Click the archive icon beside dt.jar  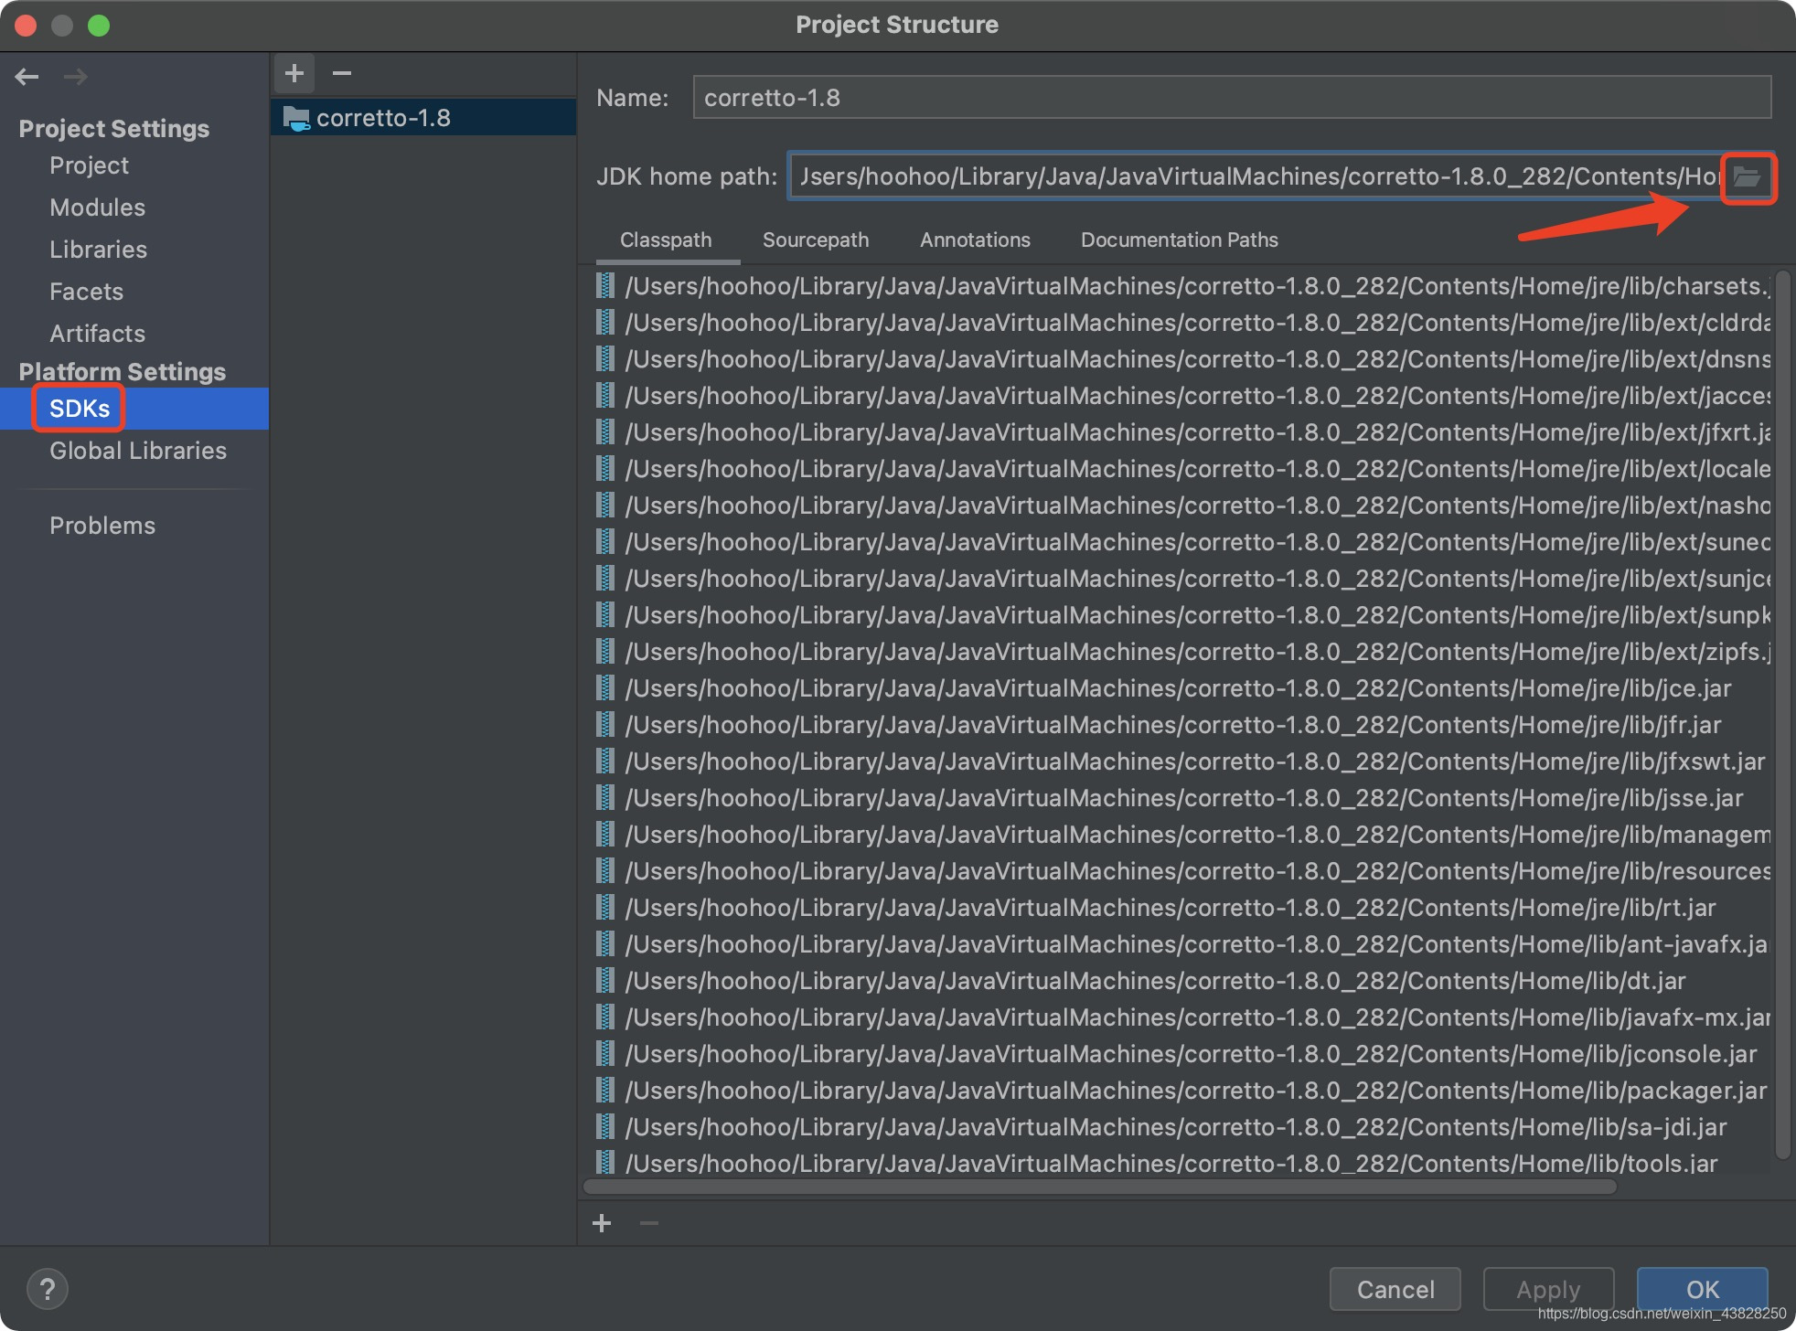[x=605, y=981]
